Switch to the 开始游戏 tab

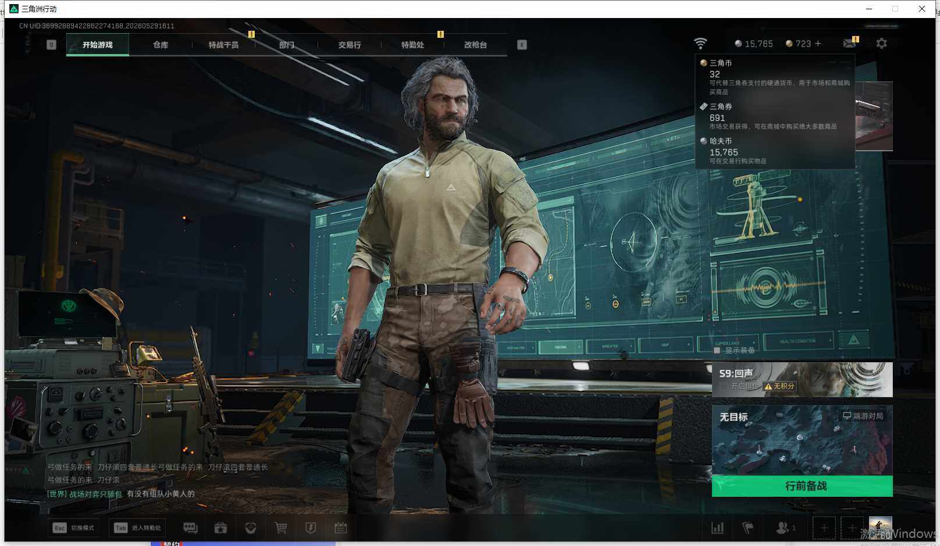click(x=98, y=45)
